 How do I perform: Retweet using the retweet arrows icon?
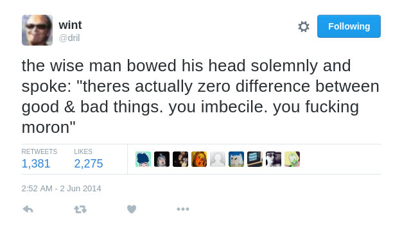[x=80, y=209]
